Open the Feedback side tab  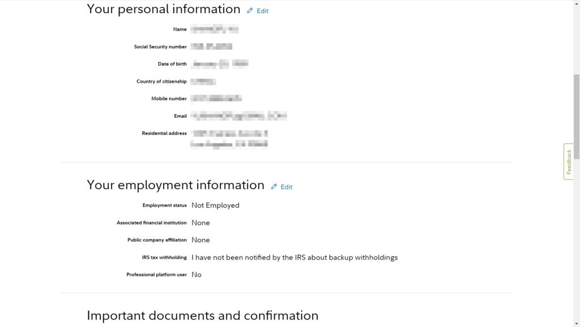tap(569, 162)
